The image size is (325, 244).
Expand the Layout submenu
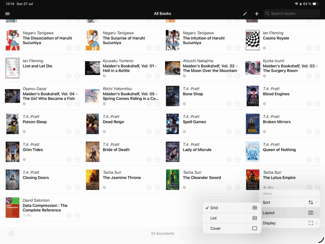click(x=290, y=213)
